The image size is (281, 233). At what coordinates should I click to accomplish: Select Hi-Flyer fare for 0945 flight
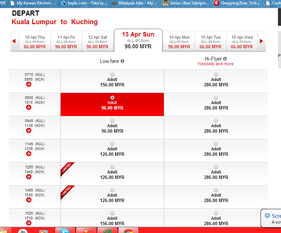coord(216,121)
